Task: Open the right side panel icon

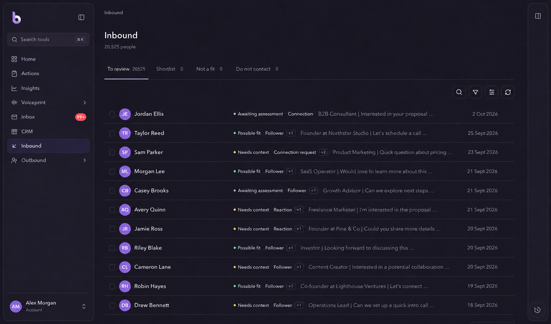Action: pyautogui.click(x=538, y=16)
